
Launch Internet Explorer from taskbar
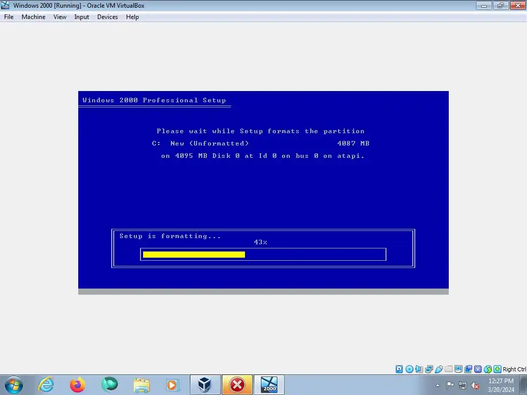point(46,385)
